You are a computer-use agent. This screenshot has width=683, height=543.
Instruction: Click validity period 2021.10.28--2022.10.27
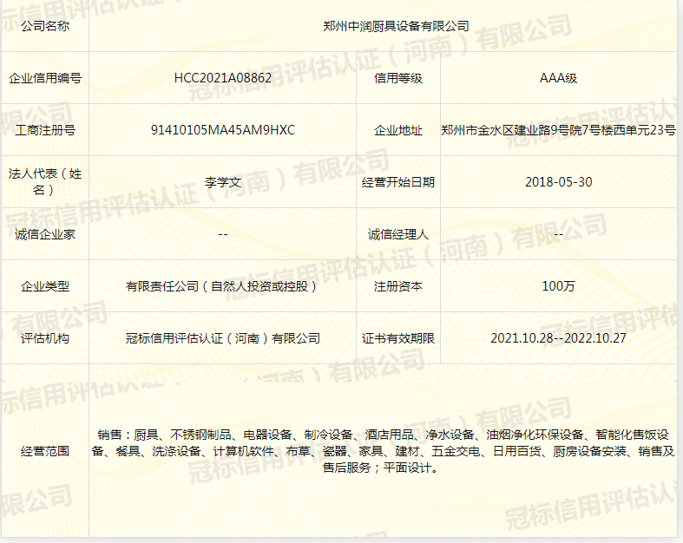(x=558, y=338)
